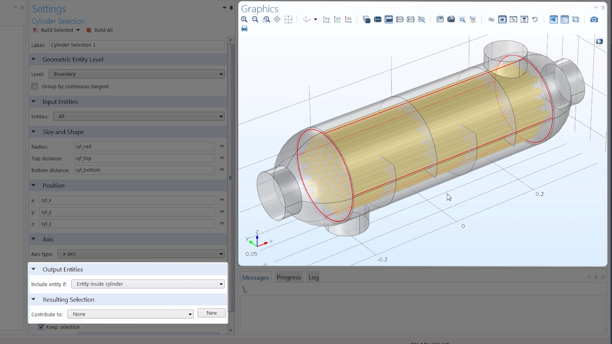Toggle Hide for Physics crossed-eye icon
Viewport: 612px width, 344px height.
491,20
